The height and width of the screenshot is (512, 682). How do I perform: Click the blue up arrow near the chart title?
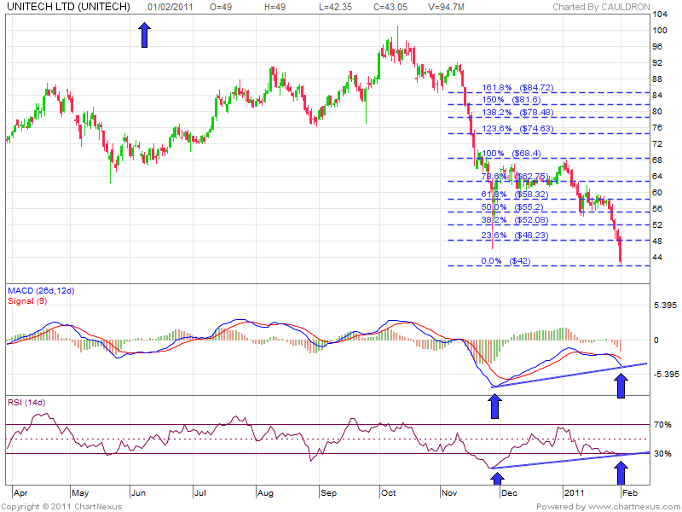click(144, 35)
